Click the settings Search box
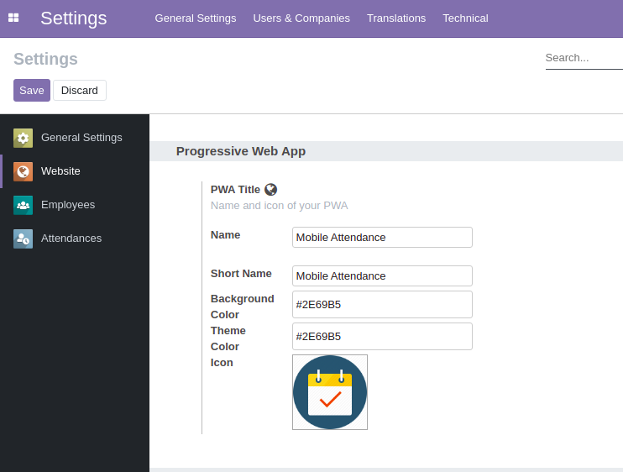623x472 pixels. (584, 58)
